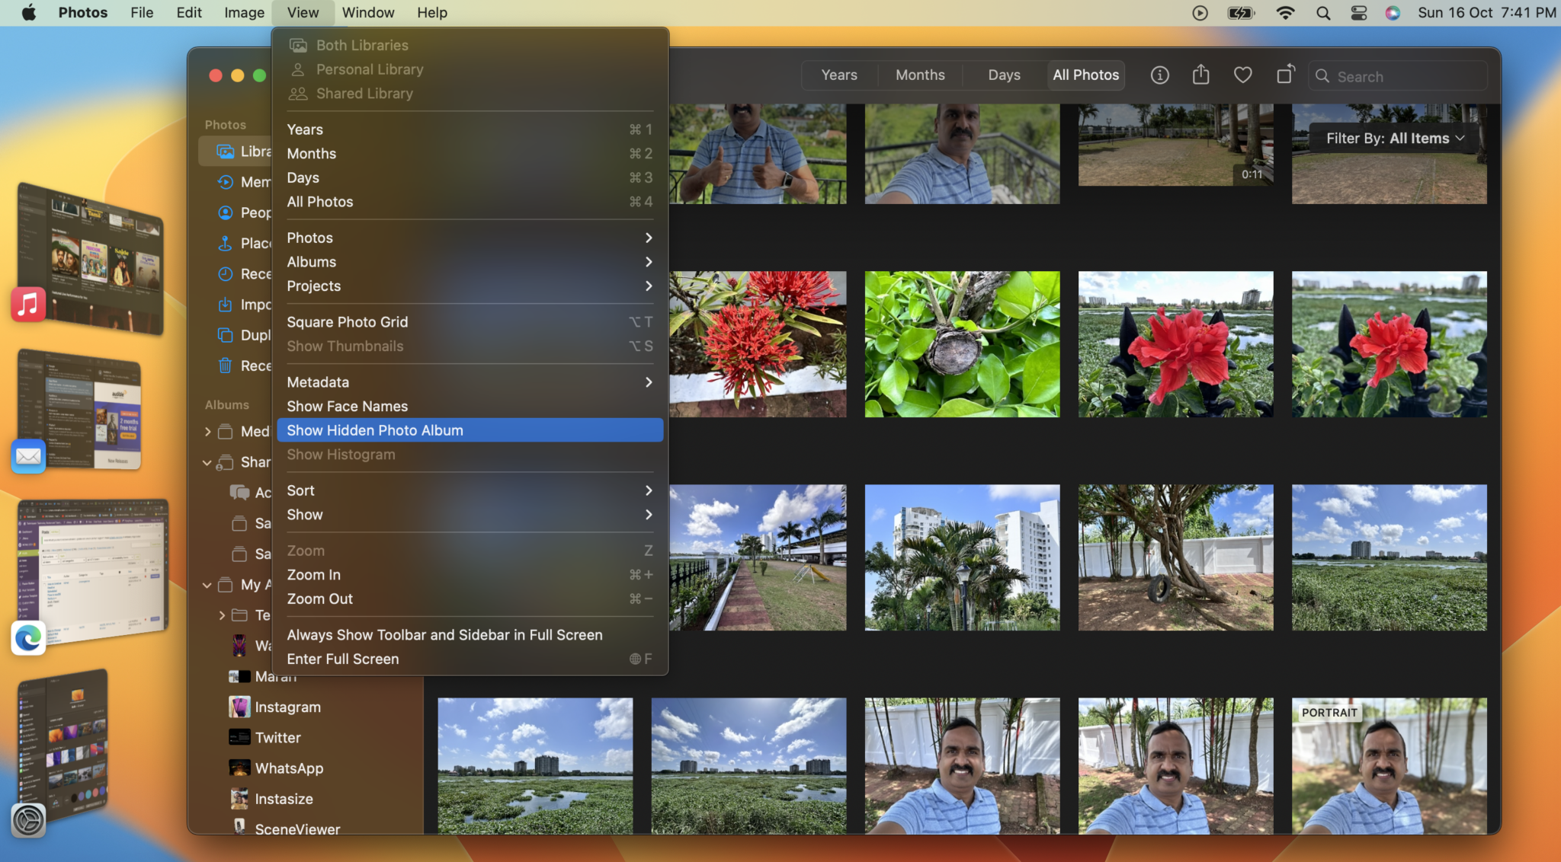Click the Imports sidebar icon
The image size is (1561, 862).
[x=226, y=304]
